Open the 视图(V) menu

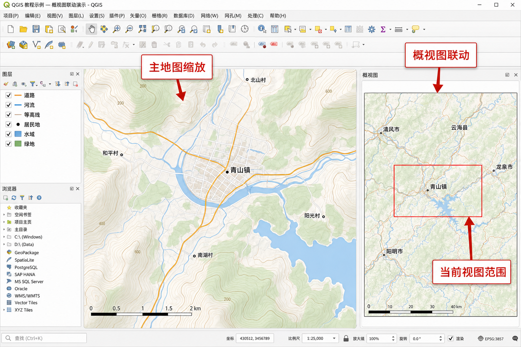point(55,16)
